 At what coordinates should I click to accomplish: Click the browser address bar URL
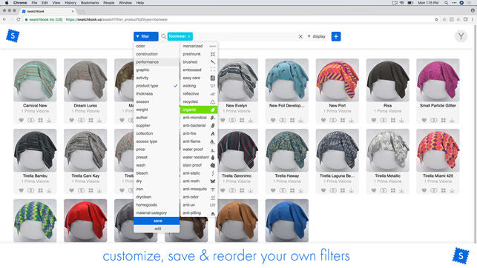[116, 19]
